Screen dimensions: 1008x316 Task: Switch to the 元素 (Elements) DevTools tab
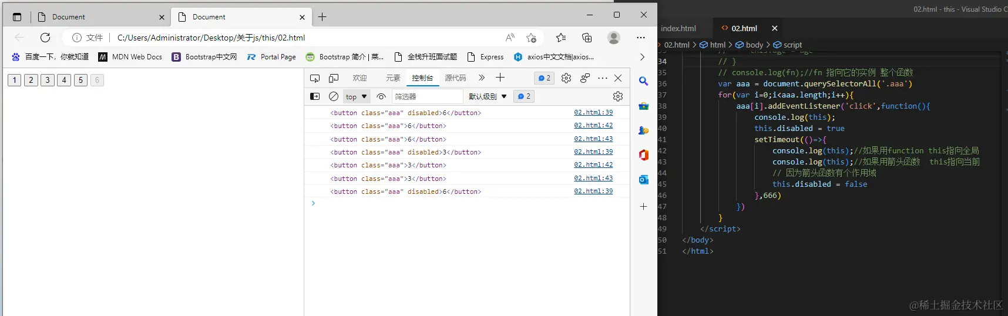tap(393, 78)
